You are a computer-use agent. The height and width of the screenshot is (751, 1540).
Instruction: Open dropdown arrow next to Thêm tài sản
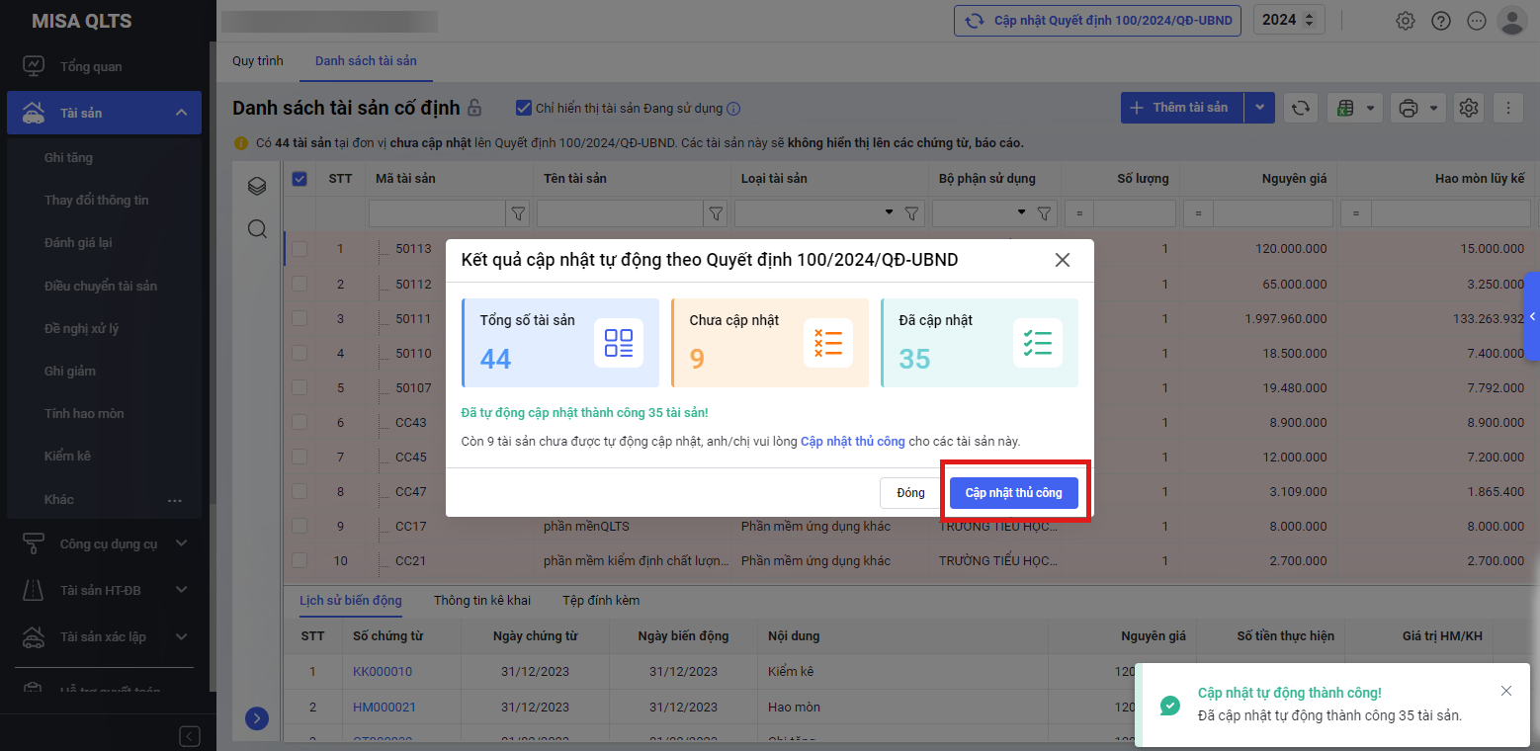[x=1259, y=108]
